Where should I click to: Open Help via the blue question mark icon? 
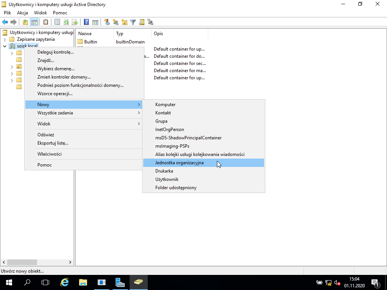87,22
